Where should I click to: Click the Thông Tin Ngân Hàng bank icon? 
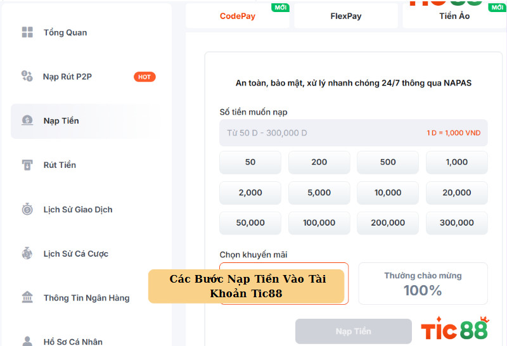(x=27, y=298)
